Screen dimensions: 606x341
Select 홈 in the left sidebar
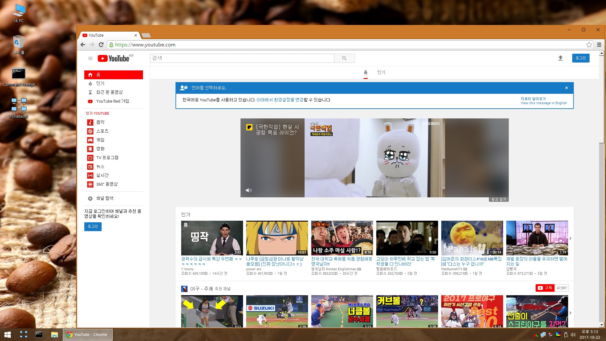[x=114, y=75]
